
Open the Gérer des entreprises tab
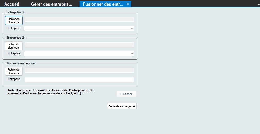pyautogui.click(x=51, y=4)
